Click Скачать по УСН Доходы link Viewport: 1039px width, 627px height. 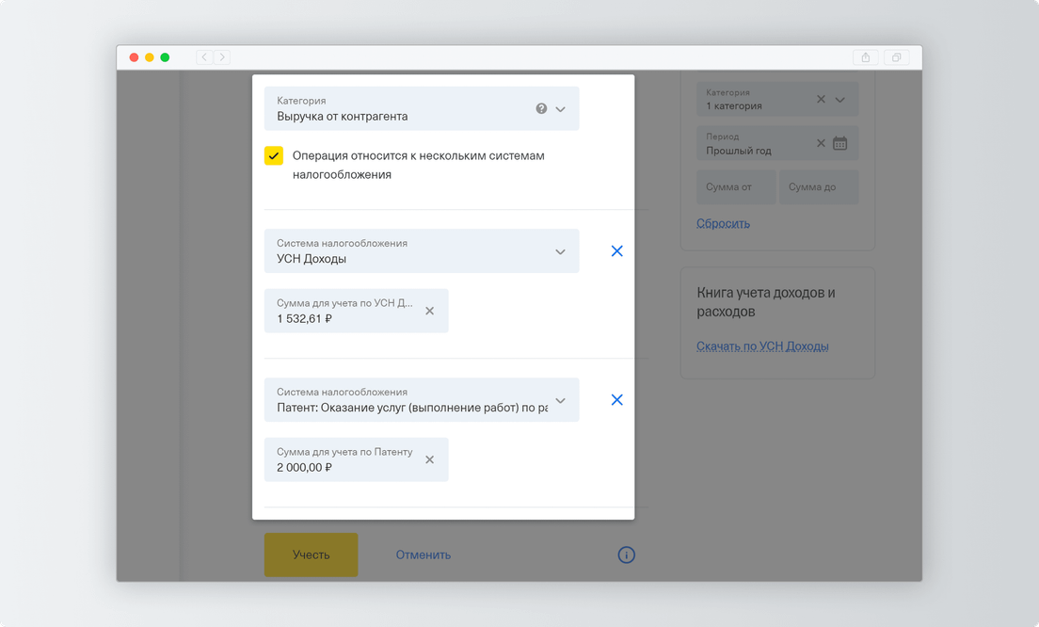(x=762, y=346)
